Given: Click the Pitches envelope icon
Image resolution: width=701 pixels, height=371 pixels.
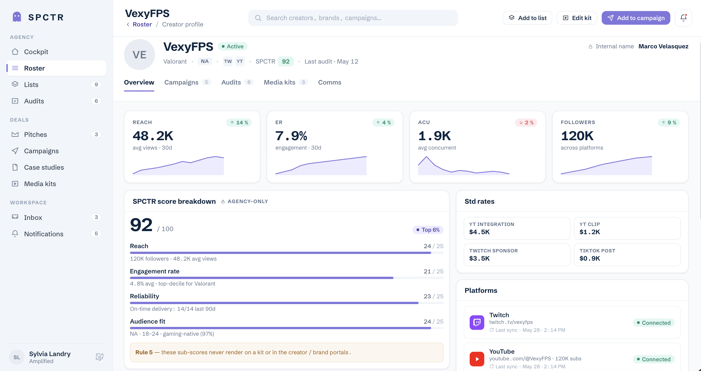Looking at the screenshot, I should [15, 134].
